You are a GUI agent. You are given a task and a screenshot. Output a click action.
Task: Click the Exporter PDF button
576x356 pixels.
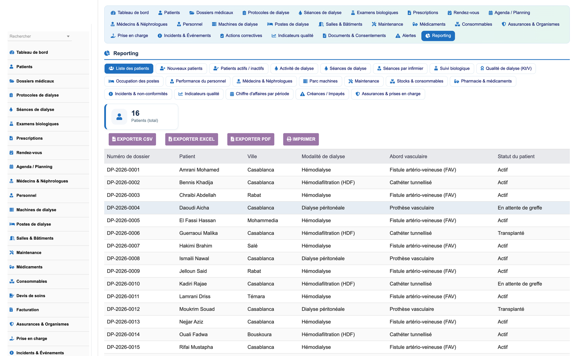251,139
